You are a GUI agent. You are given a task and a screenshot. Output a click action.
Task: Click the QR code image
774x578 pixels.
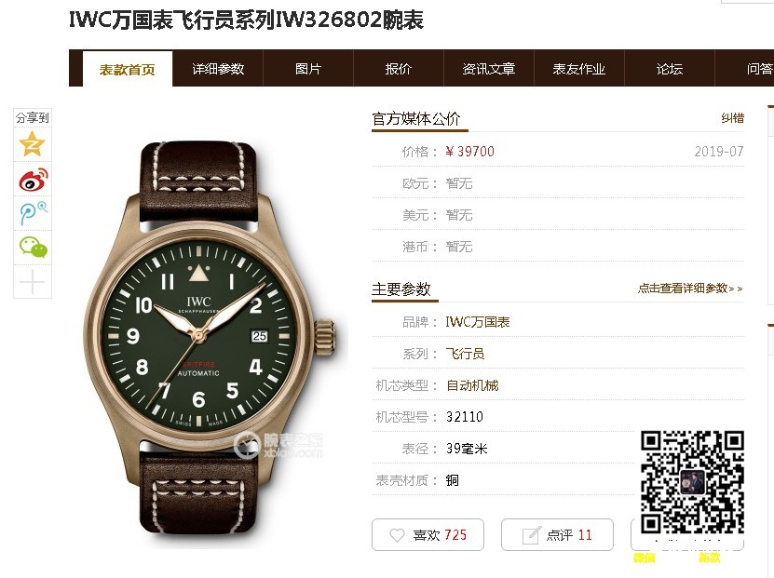tap(692, 482)
